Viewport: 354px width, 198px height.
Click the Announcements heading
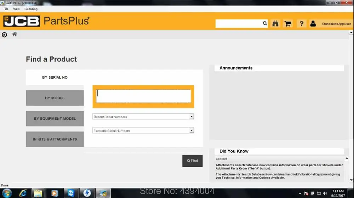click(x=236, y=68)
